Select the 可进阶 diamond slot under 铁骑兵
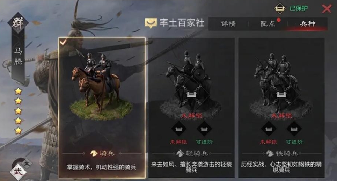The image size is (337, 181). coord(294,129)
